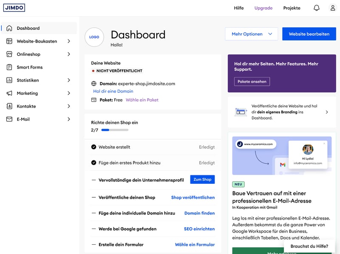Open Projekte in the top navigation
Screen dimensions: 340x254
pos(292,8)
